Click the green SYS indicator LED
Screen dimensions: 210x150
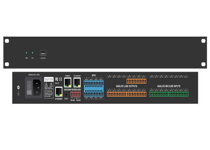point(32,52)
